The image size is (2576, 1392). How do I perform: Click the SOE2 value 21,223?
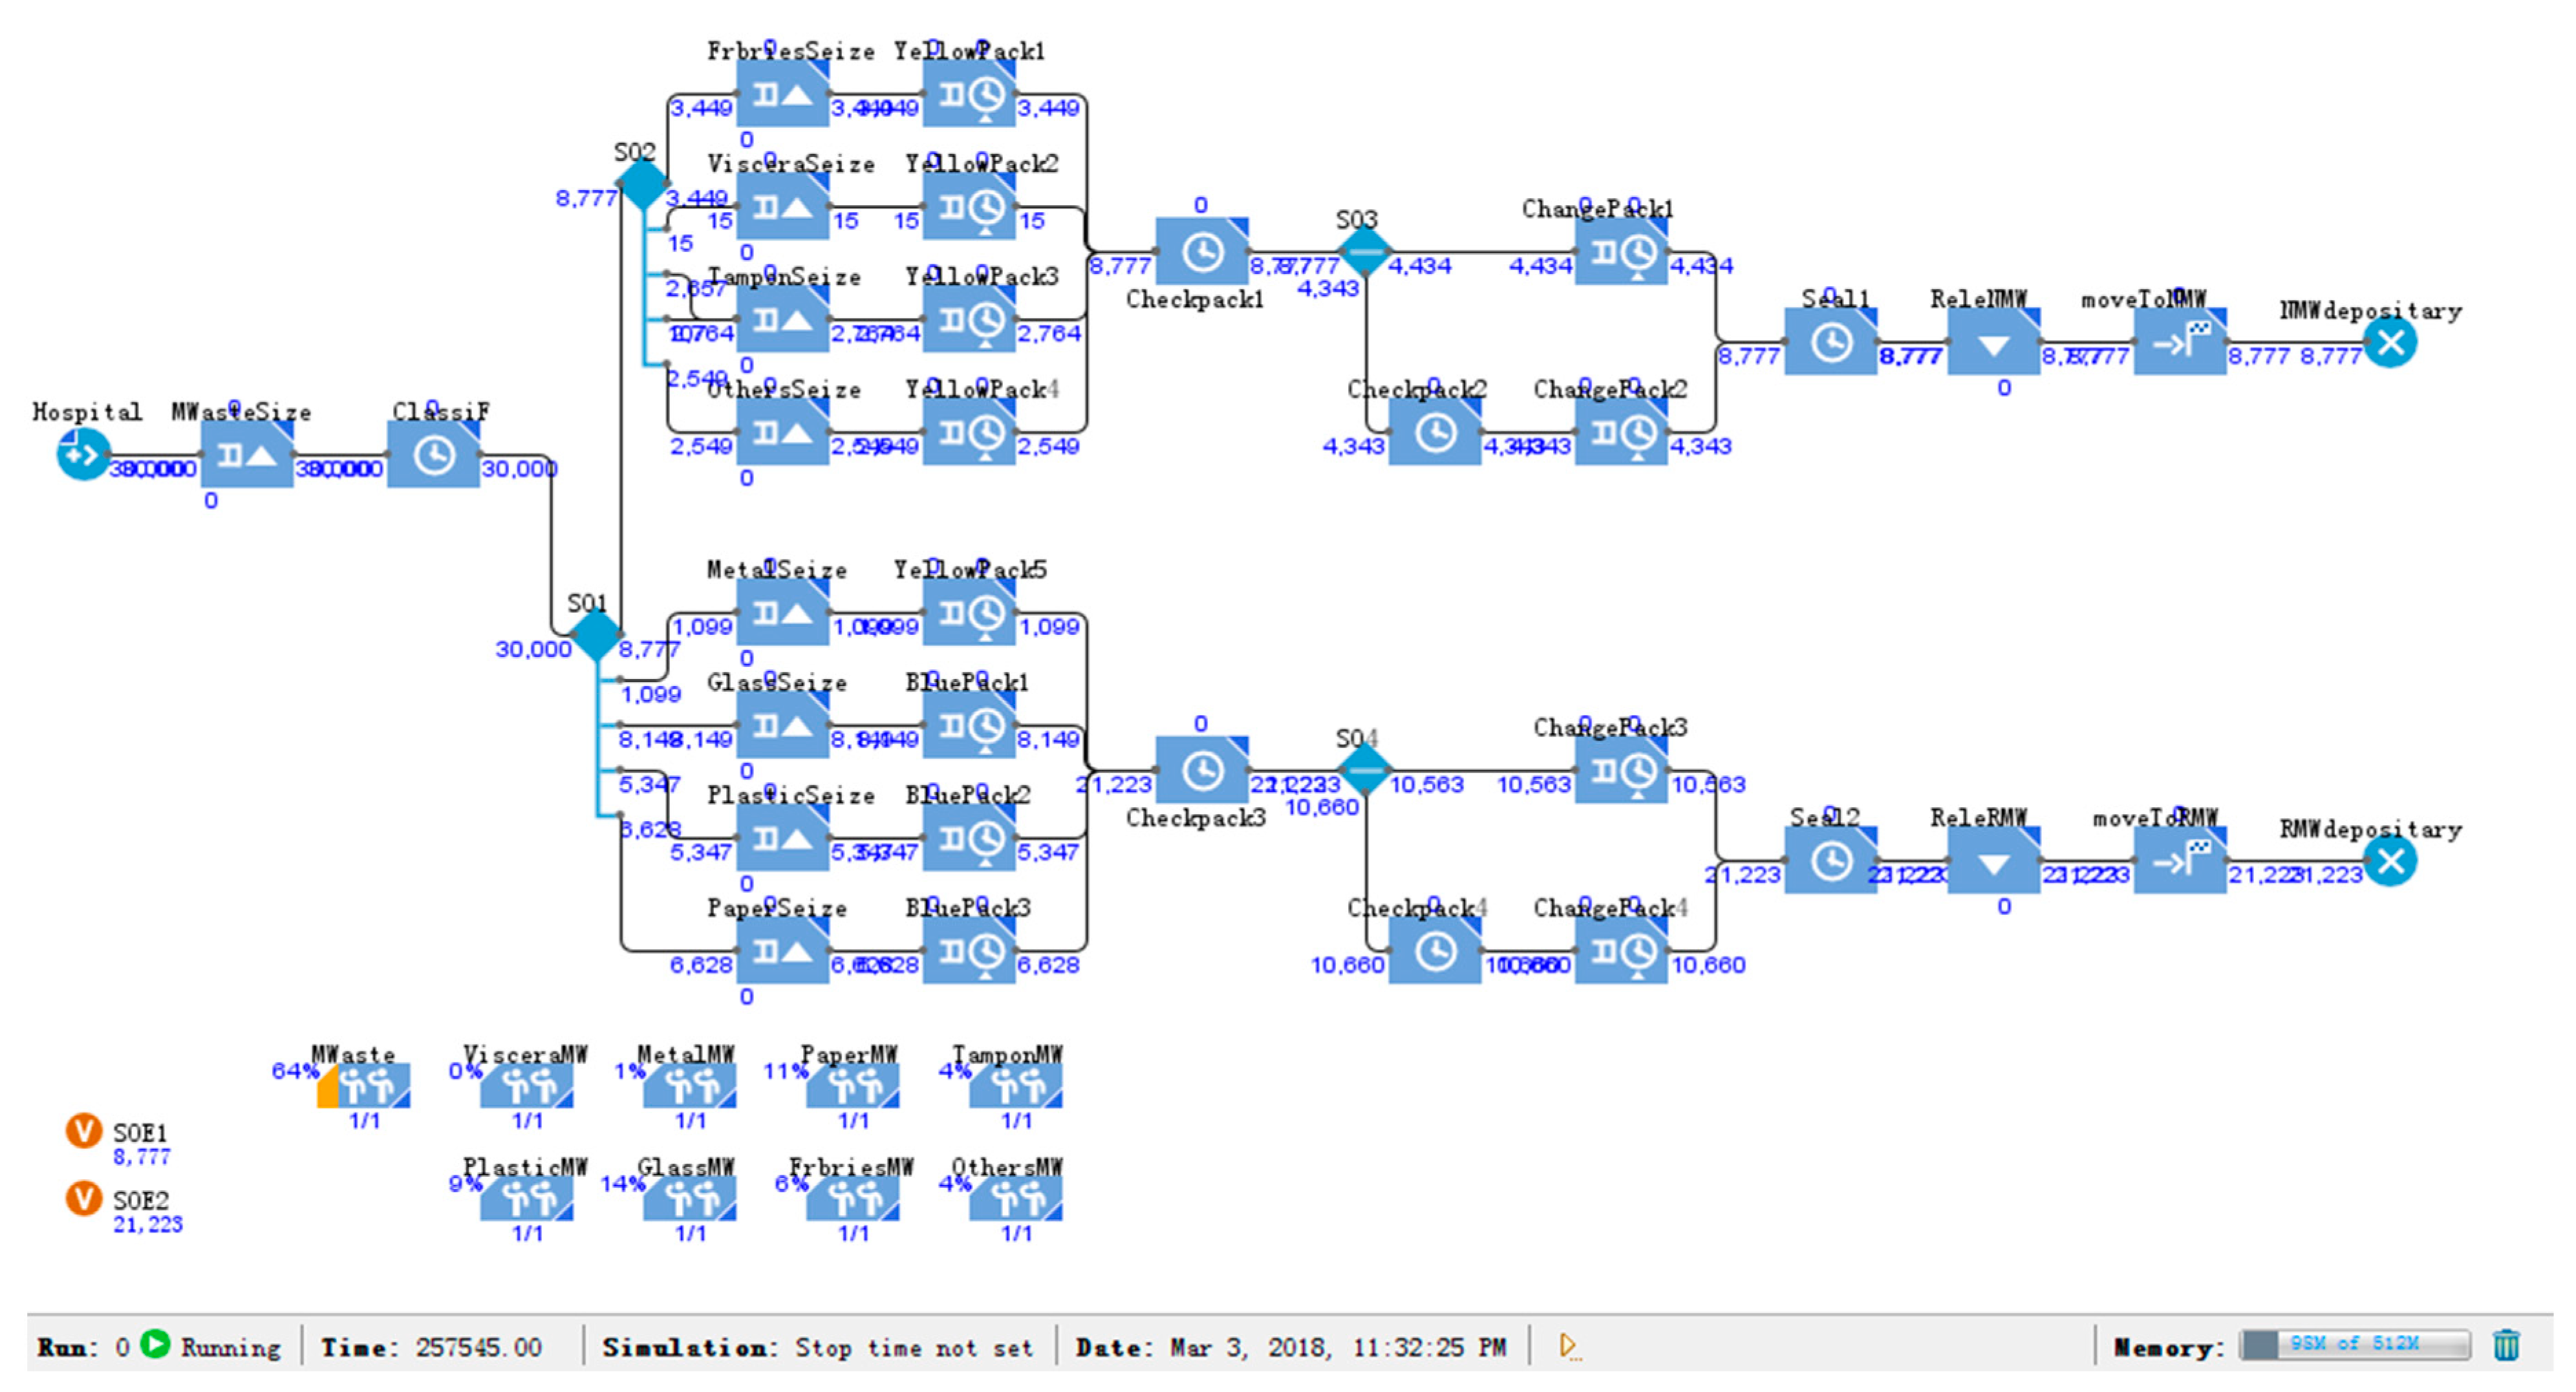(x=147, y=1224)
